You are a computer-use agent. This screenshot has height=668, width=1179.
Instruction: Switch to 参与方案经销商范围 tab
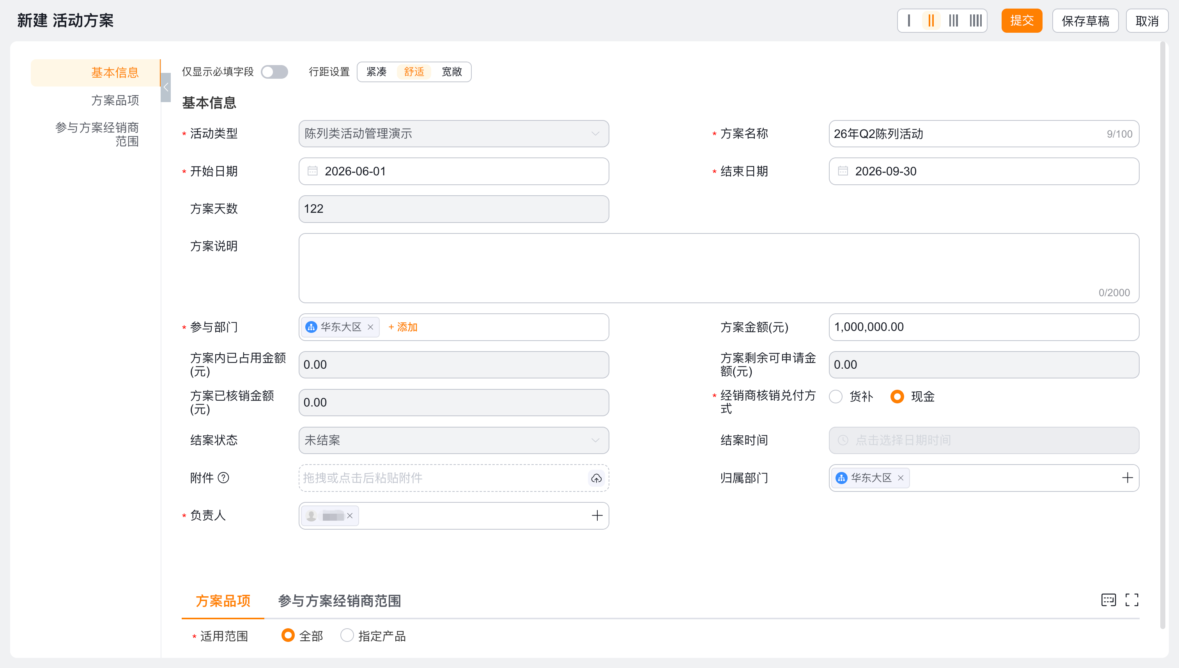tap(340, 601)
